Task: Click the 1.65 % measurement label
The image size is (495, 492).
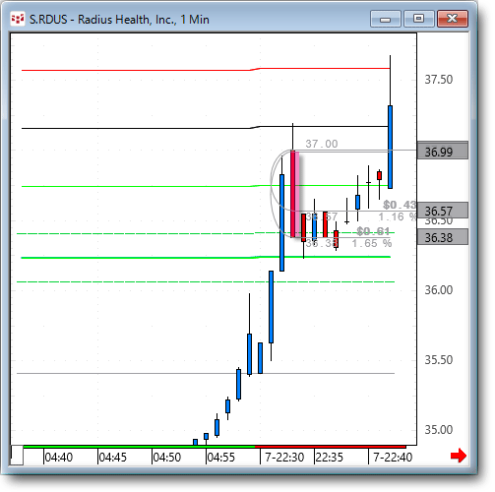Action: [372, 243]
